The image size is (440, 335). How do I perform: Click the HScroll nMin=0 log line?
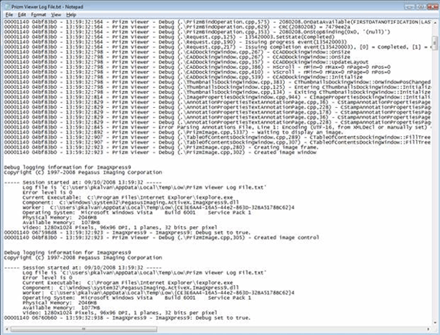(x=197, y=67)
